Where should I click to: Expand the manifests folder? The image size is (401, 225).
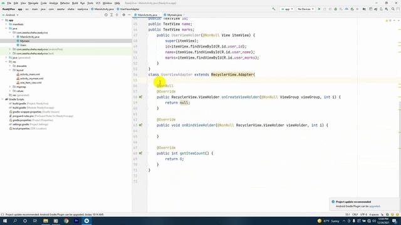coord(7,24)
